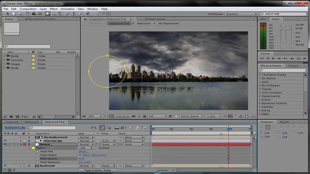310x174 pixels.
Task: Toggle Mask Path stopwatch
Action: click(38, 151)
